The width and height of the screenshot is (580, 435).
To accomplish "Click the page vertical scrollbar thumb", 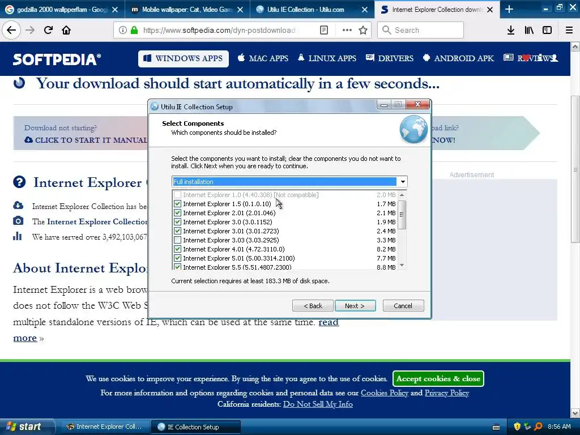I will (x=575, y=169).
